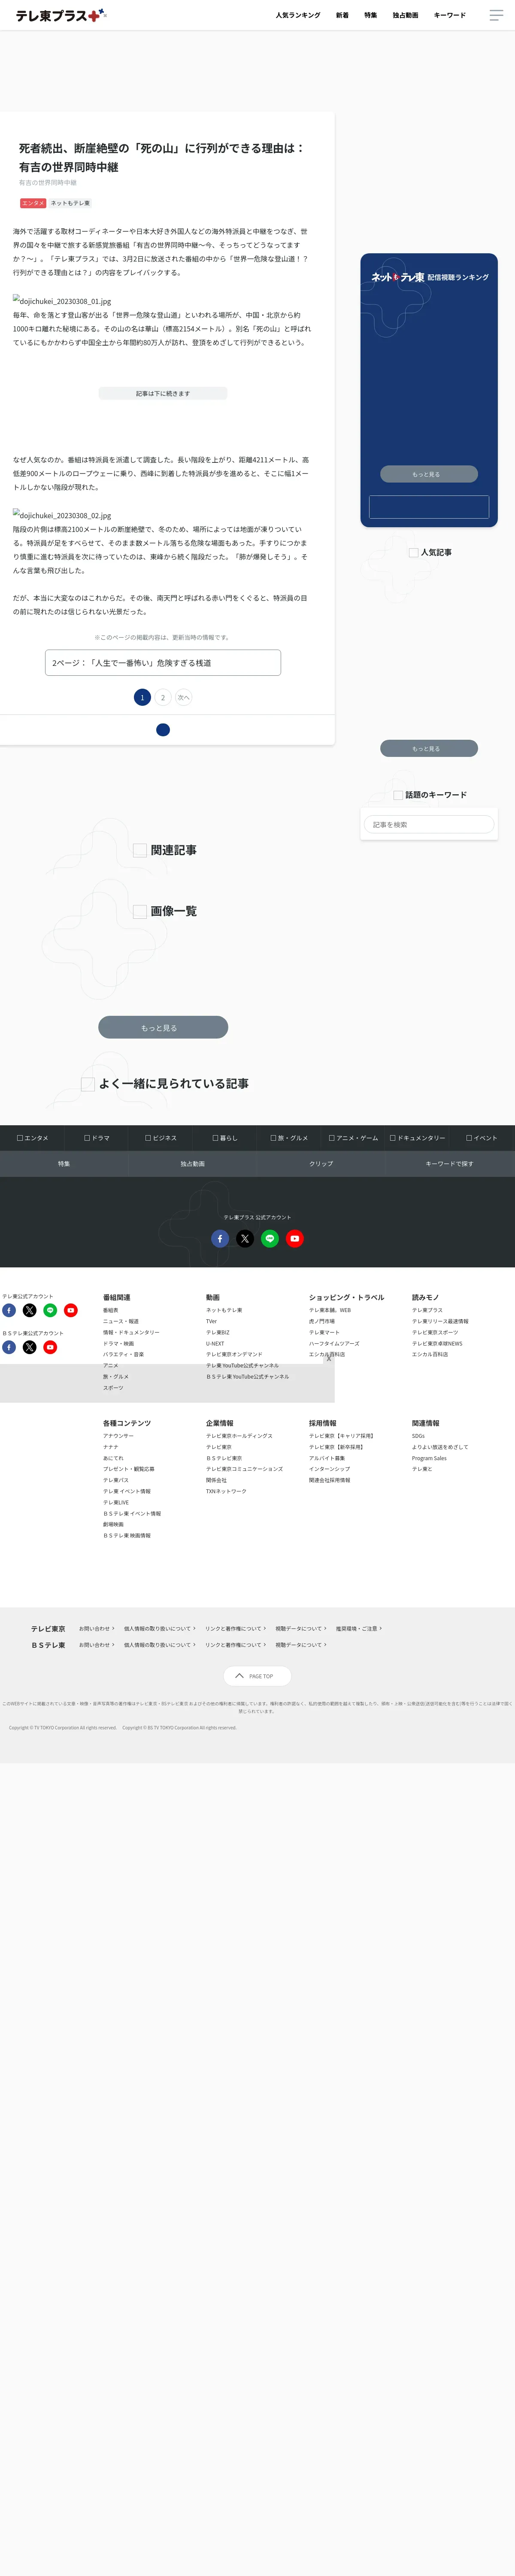The height and width of the screenshot is (2576, 515).
Task: Open 番組表 footer link
Action: [111, 1310]
